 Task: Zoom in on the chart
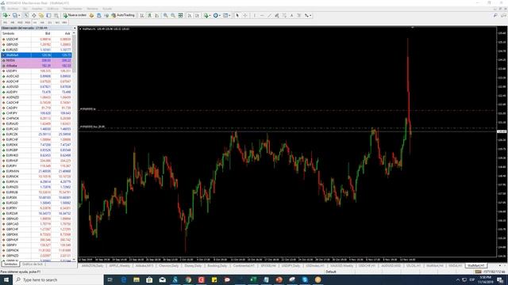tap(166, 15)
